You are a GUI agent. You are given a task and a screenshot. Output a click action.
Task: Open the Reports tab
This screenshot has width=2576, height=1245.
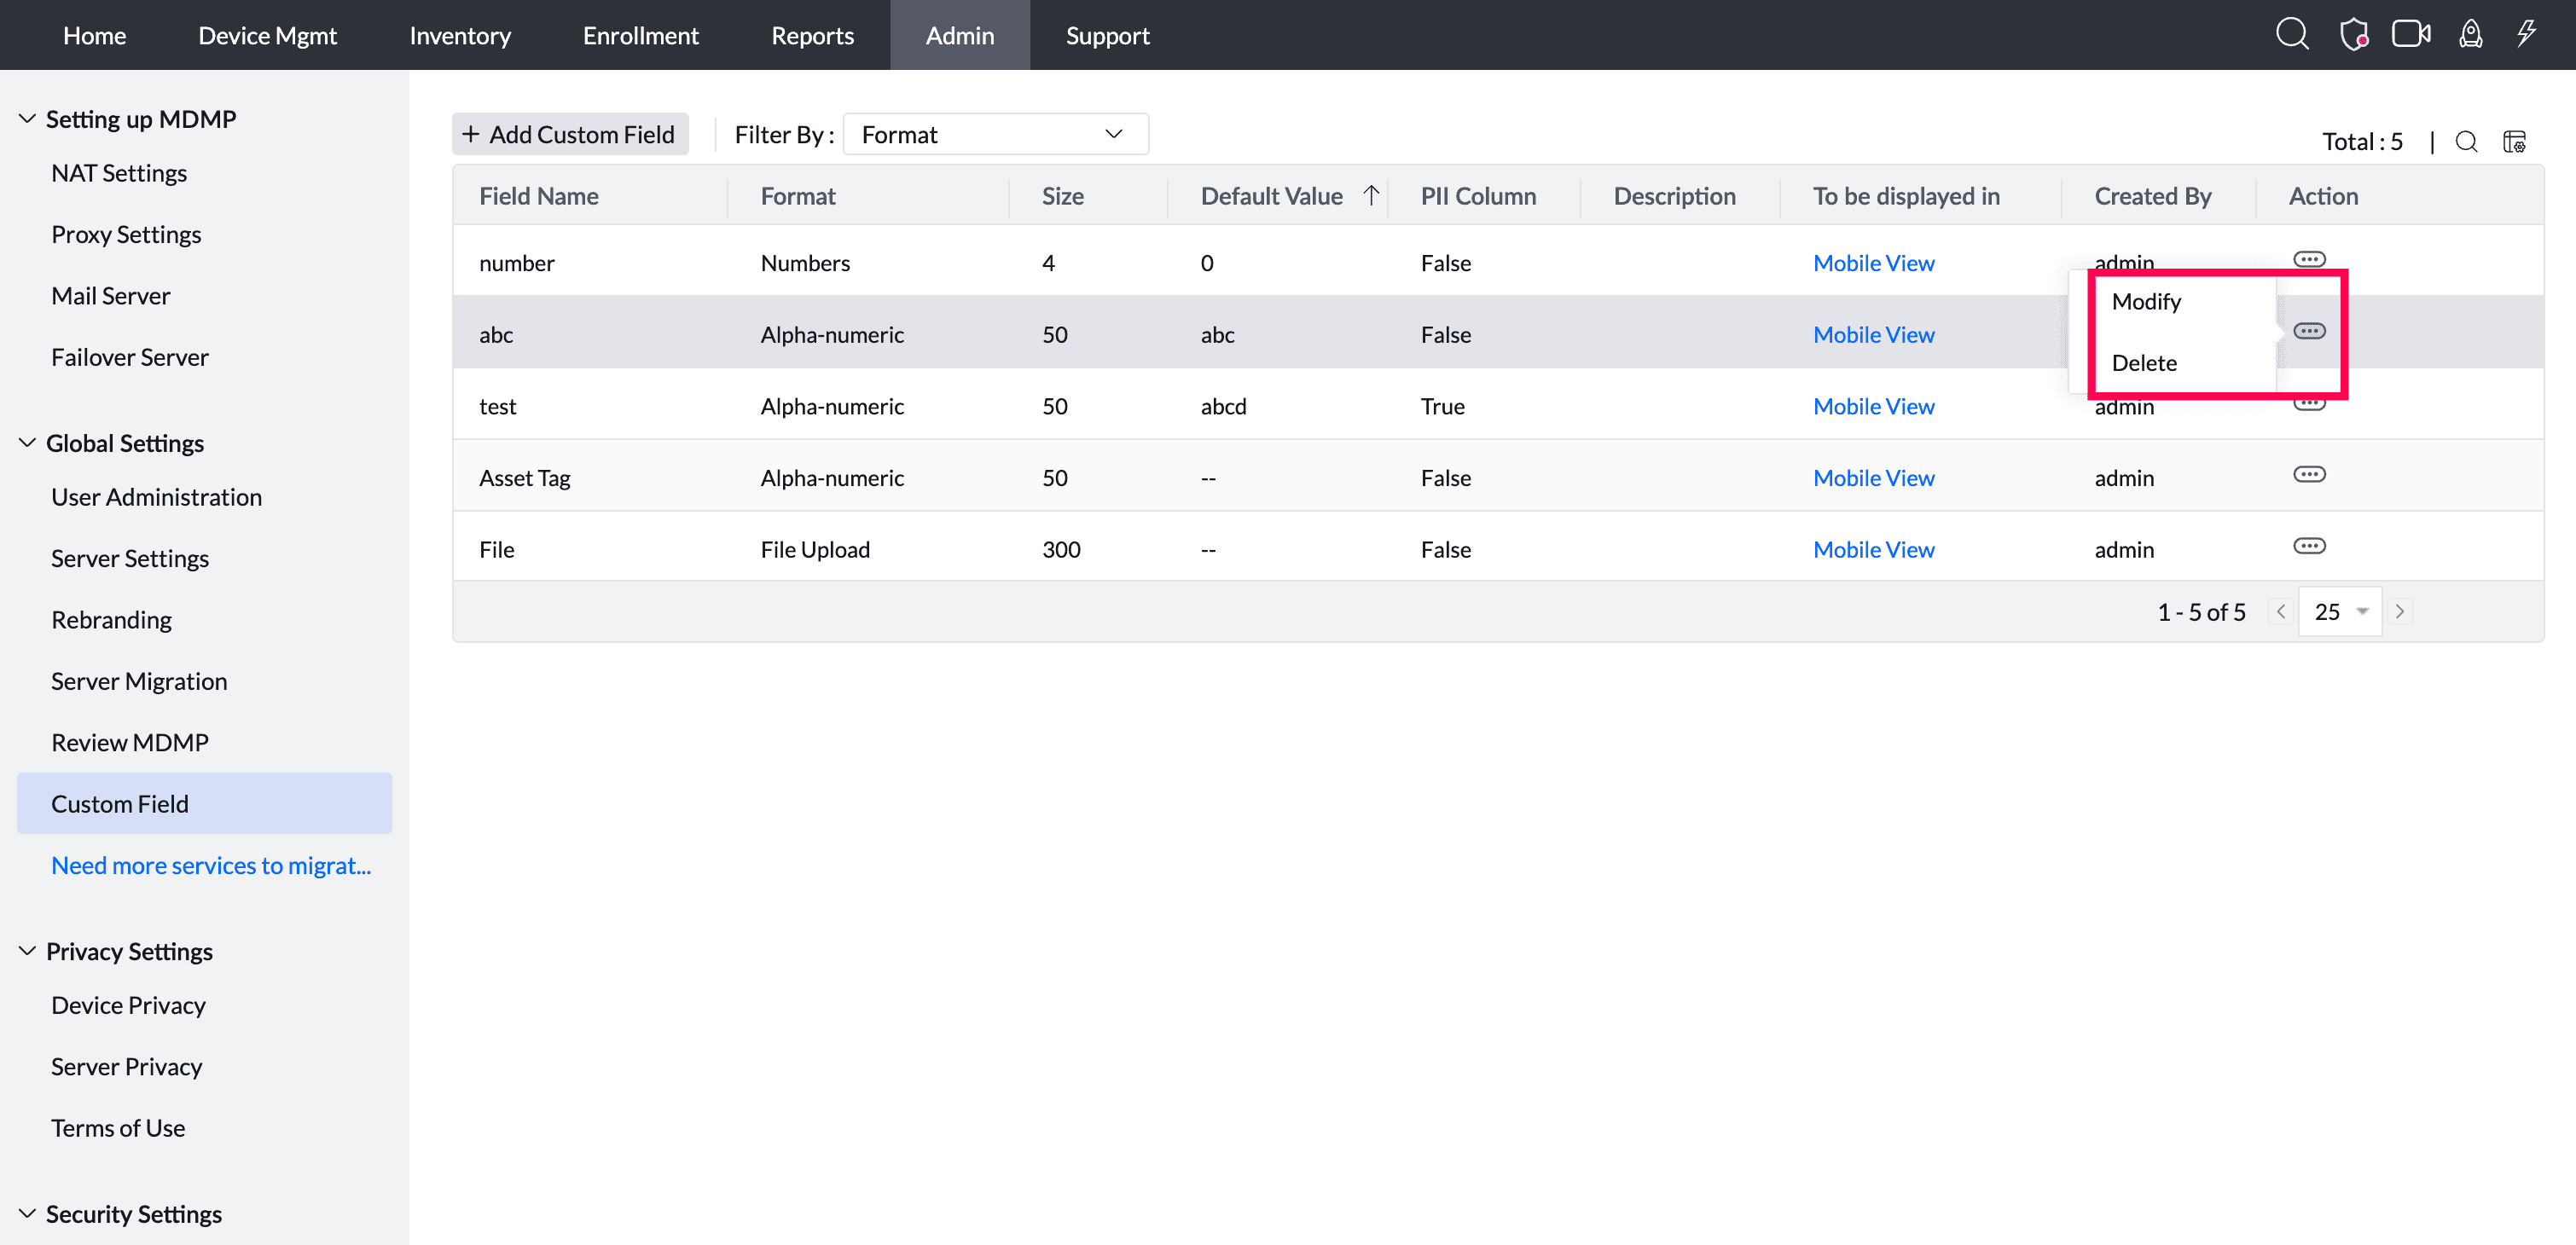(812, 35)
